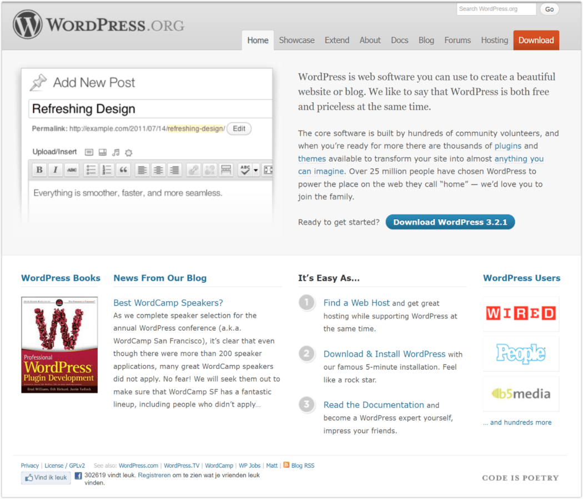Click the numbered list icon

click(107, 170)
